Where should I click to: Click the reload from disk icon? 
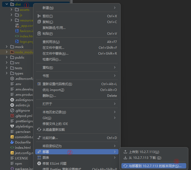pos(39,130)
